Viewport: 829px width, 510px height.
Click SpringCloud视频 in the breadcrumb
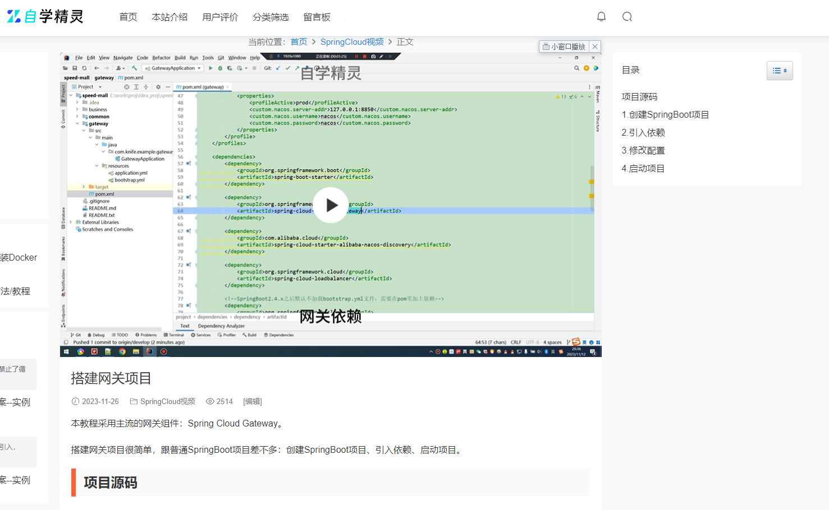352,42
